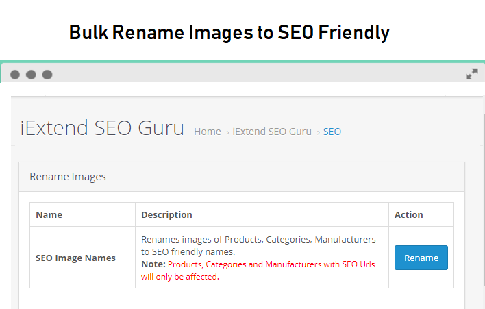Screen dimensions: 485x309
Task: Select the blue SEO breadcrumb link
Action: (x=332, y=132)
